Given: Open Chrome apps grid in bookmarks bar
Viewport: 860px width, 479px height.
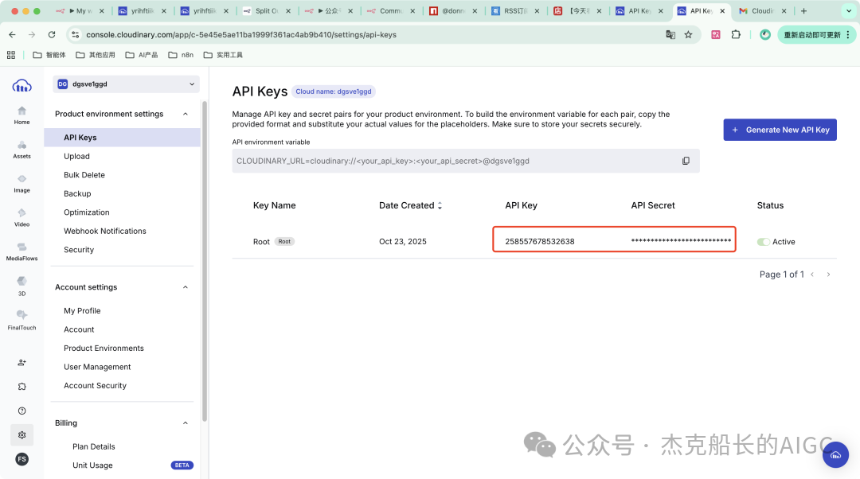Looking at the screenshot, I should click(x=11, y=55).
